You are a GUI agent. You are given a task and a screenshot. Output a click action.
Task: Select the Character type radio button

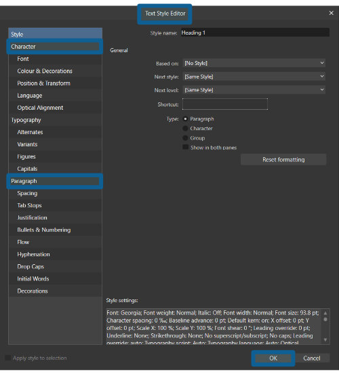tap(185, 129)
